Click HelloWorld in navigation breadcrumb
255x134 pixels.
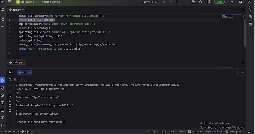9,131
